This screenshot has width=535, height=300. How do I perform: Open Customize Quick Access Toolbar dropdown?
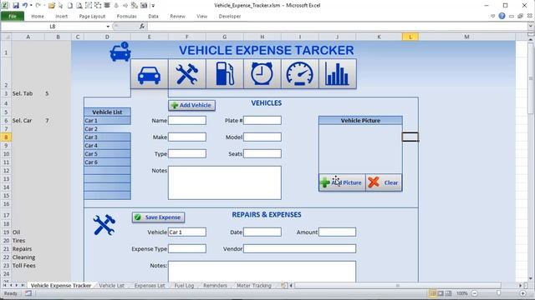click(153, 6)
